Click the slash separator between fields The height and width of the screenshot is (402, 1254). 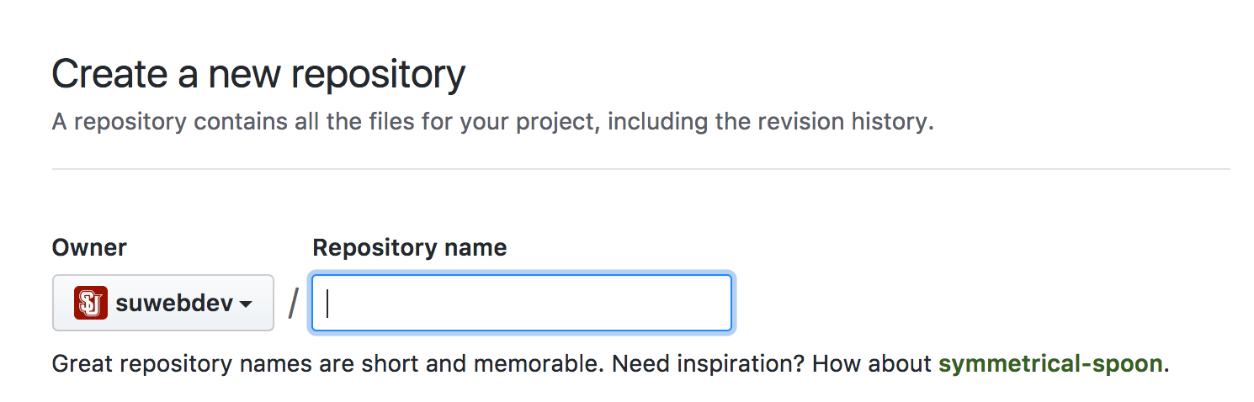[x=293, y=304]
